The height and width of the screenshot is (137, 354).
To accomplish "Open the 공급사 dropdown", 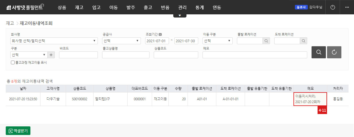I will click(x=121, y=41).
